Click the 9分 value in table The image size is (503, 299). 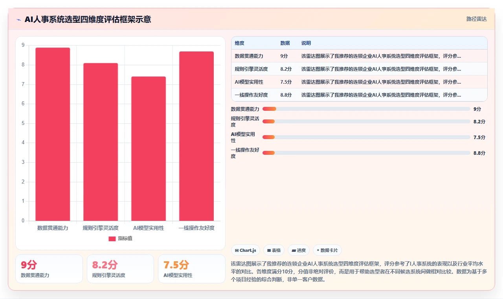click(x=284, y=56)
